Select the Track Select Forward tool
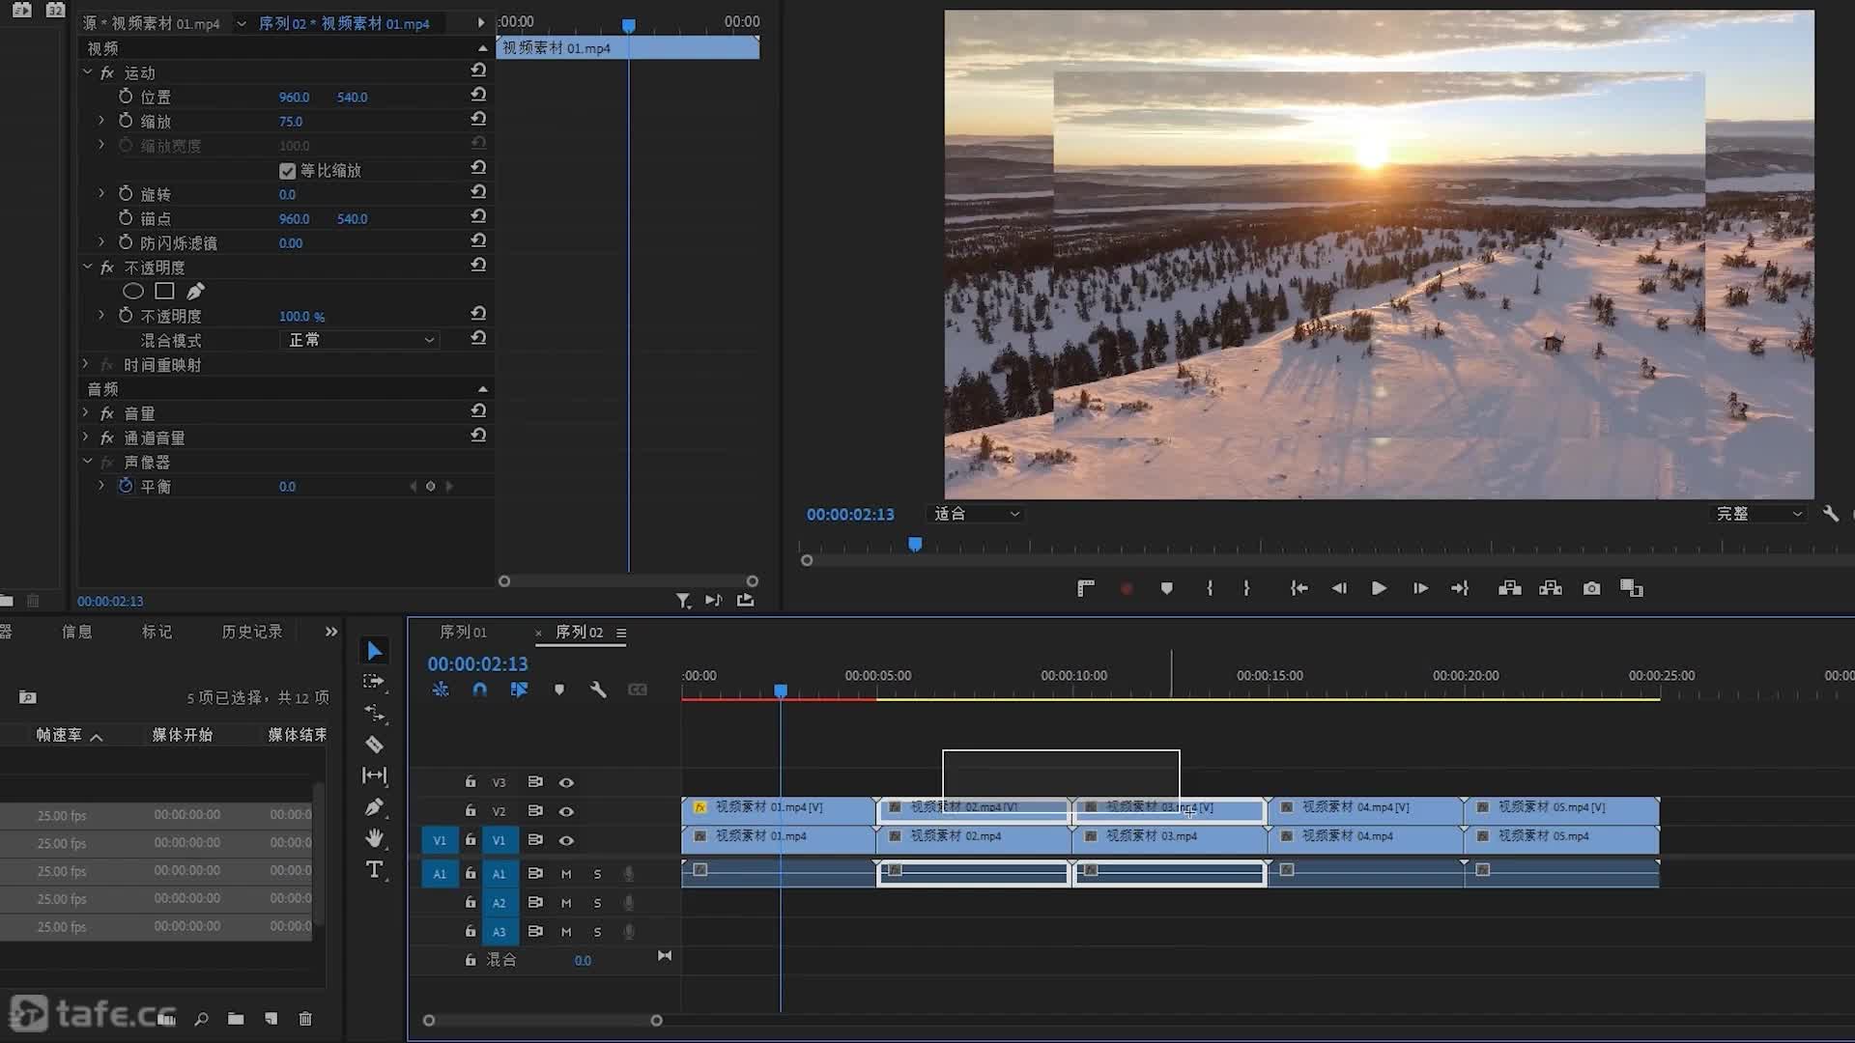The image size is (1855, 1043). (x=374, y=682)
